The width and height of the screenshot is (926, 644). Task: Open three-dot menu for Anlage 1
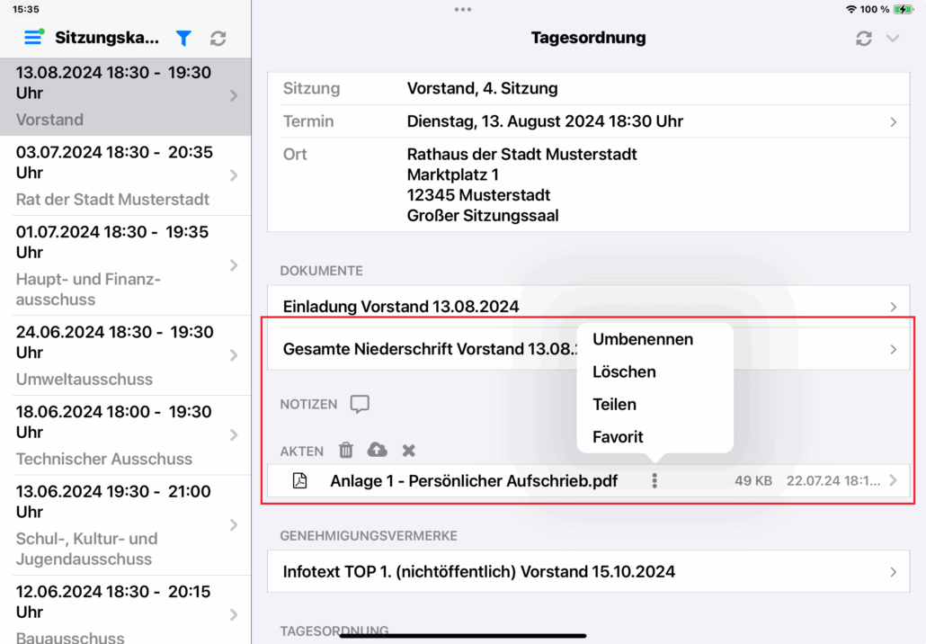click(654, 481)
